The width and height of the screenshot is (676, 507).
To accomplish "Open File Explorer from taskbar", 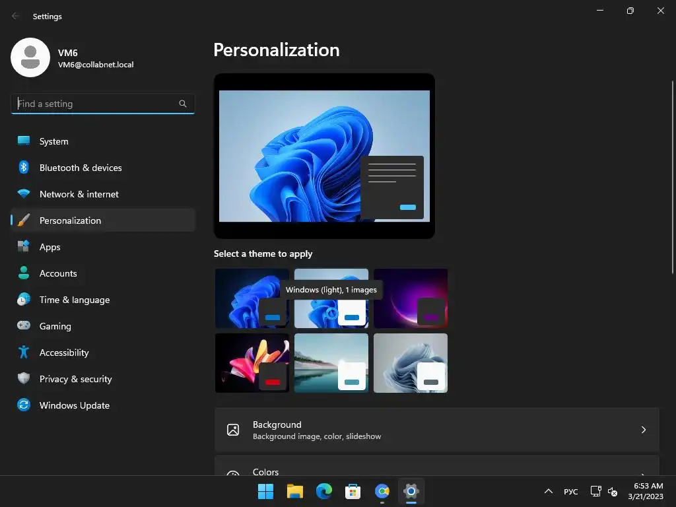I will tap(295, 491).
